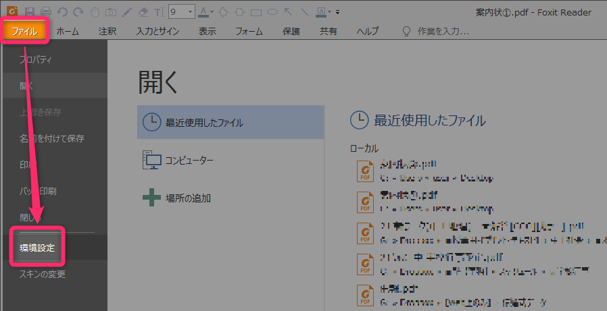This screenshot has width=607, height=311.
Task: Expand the font color dropdown arrow
Action: [212, 12]
